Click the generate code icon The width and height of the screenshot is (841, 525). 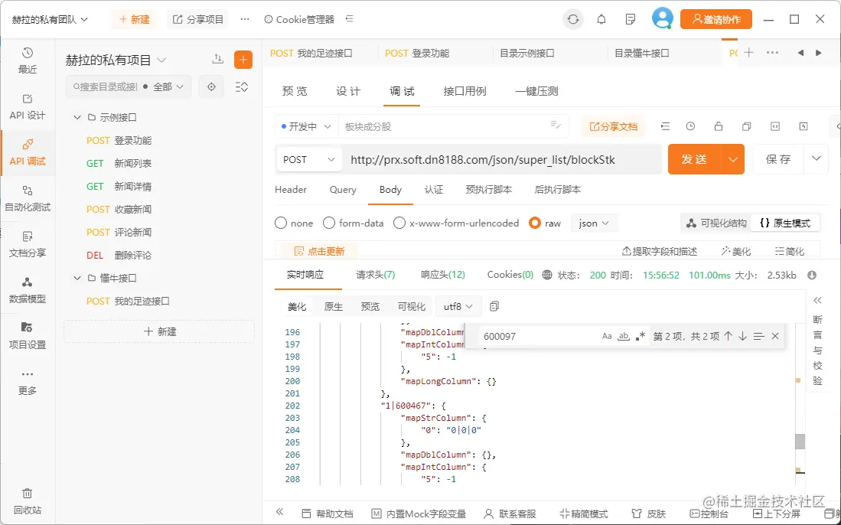[x=775, y=126]
